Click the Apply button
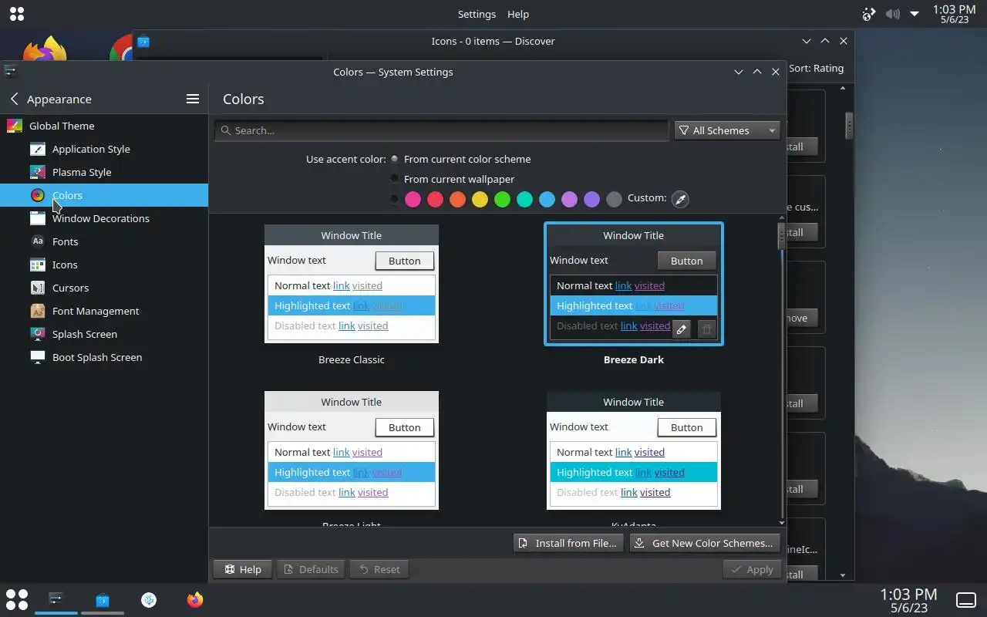987x617 pixels. coord(752,569)
